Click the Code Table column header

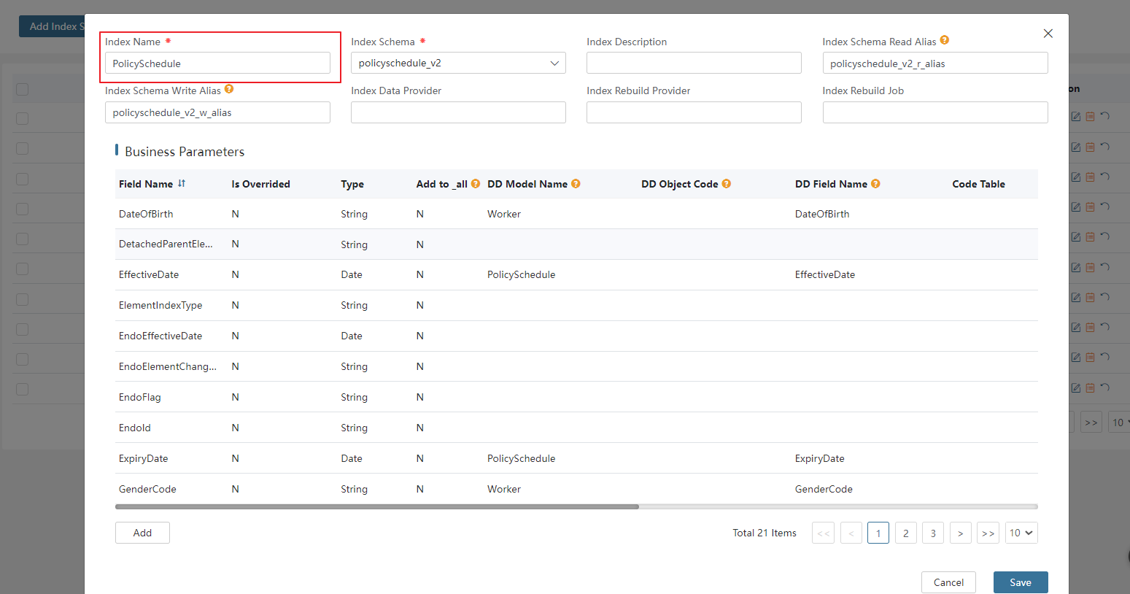(x=978, y=184)
